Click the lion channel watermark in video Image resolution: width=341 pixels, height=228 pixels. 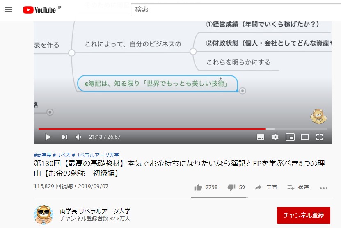[x=318, y=116]
